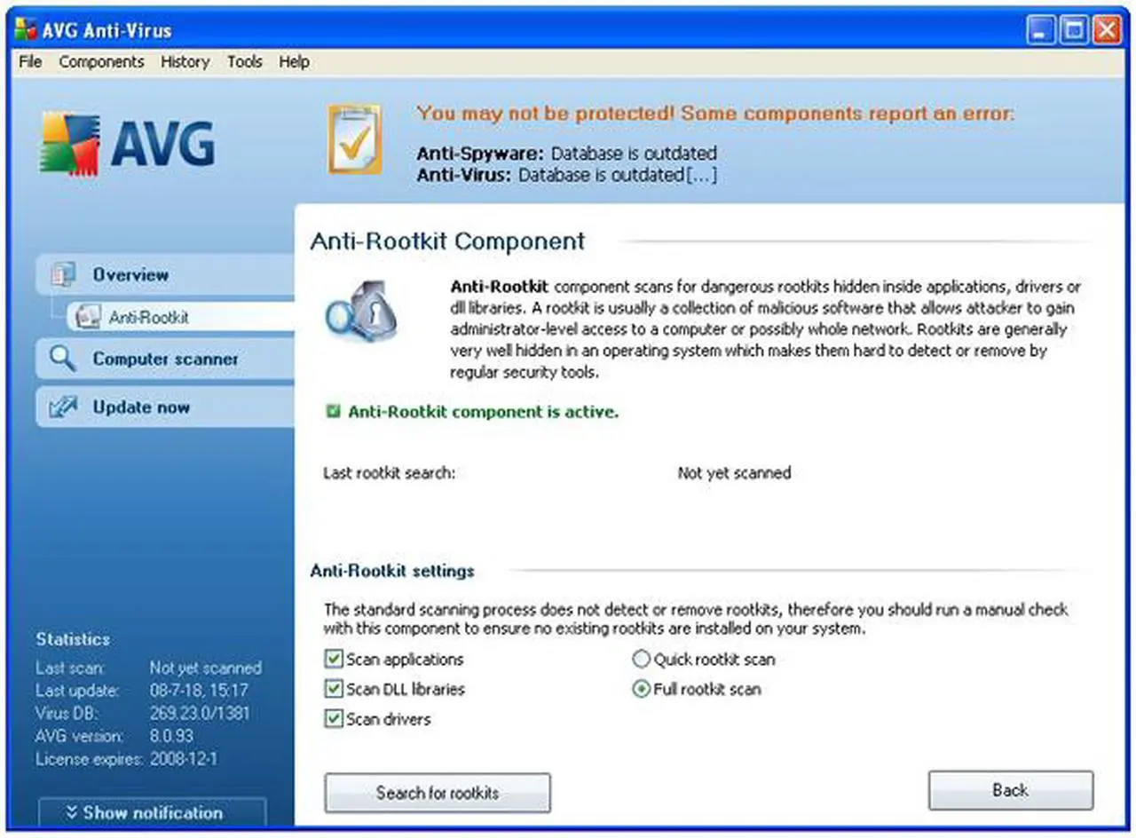Click Update now in the sidebar
This screenshot has height=838, width=1136.
pos(165,407)
